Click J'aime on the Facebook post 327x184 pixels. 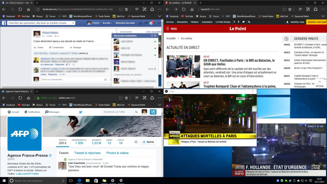click(x=38, y=47)
